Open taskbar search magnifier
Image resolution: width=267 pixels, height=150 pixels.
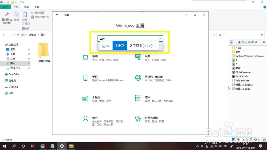14,146
